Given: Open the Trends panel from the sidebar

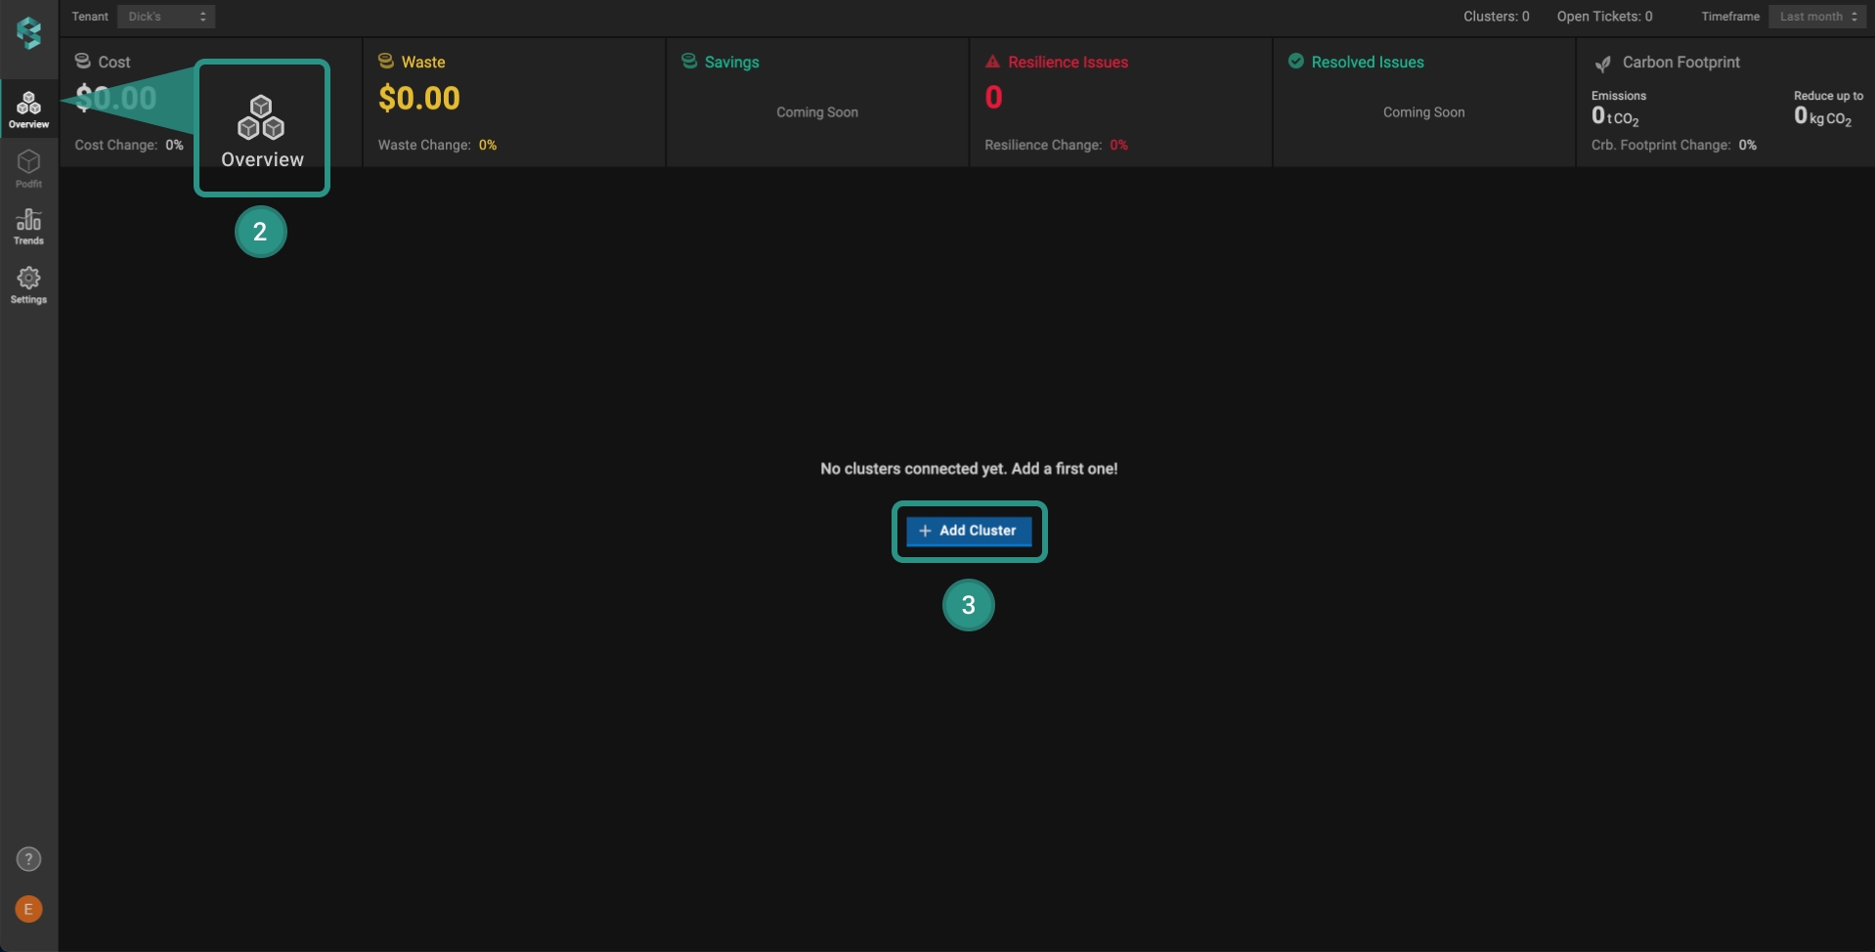Looking at the screenshot, I should [x=27, y=226].
